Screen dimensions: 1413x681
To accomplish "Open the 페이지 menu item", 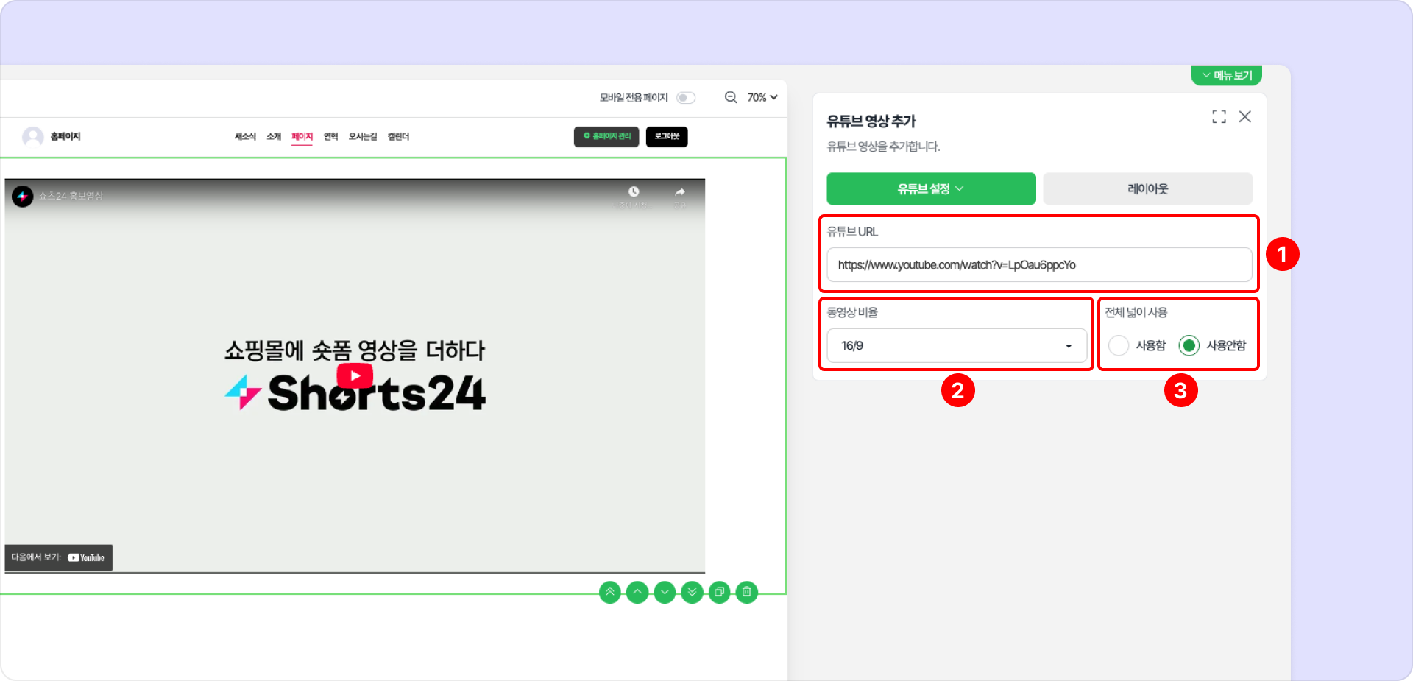I will (x=302, y=136).
